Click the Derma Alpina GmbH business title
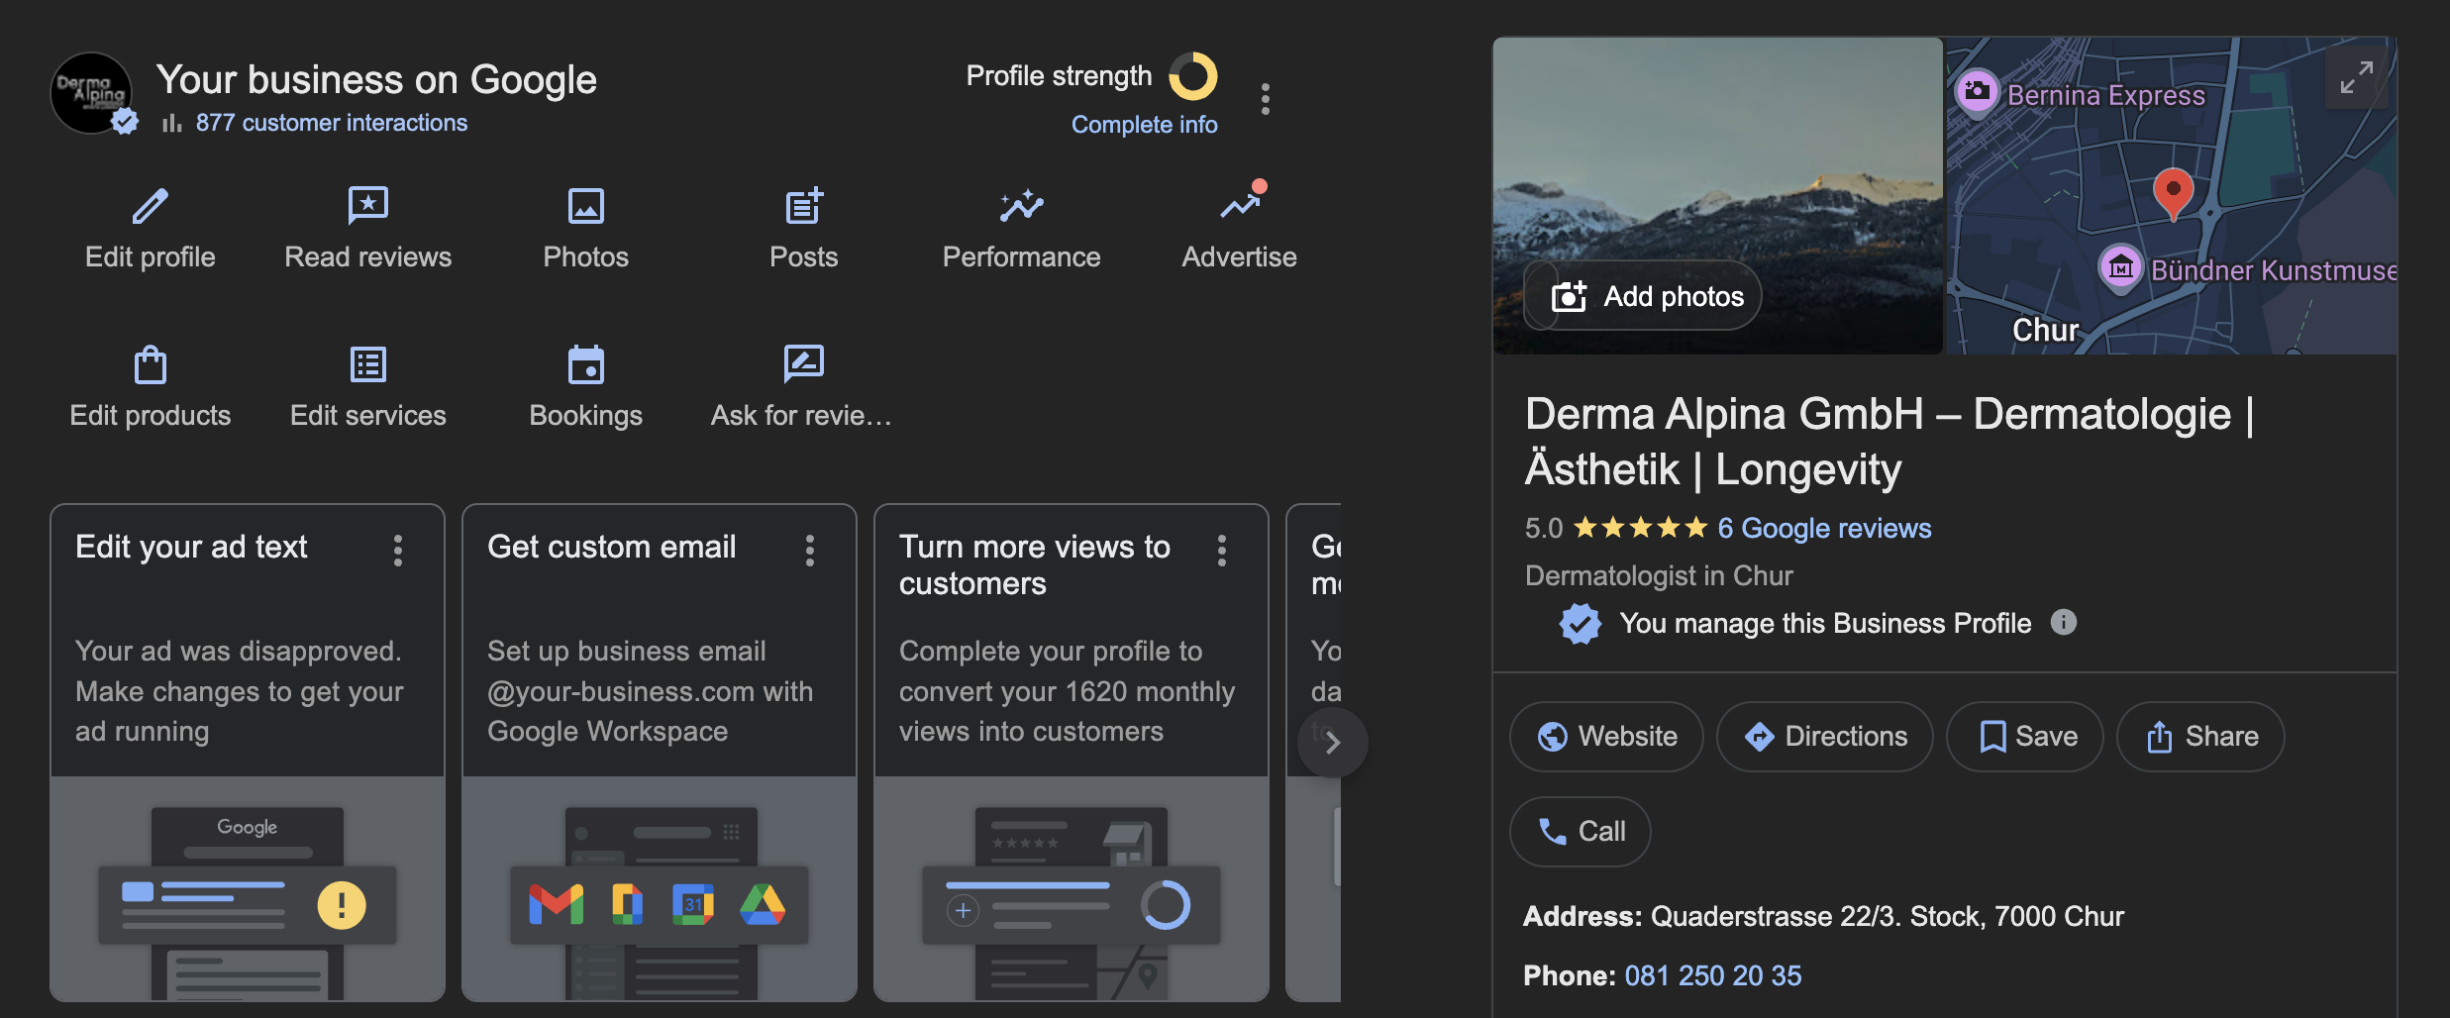2450x1018 pixels. coord(1889,441)
